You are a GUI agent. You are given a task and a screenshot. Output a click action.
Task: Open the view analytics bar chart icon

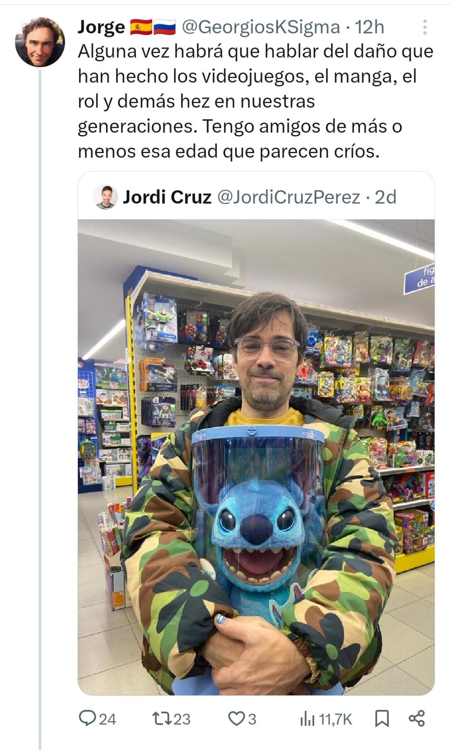tap(307, 719)
